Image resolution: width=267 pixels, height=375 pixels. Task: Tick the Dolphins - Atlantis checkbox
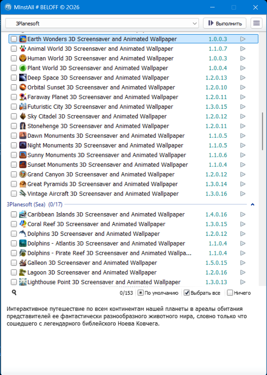tap(14, 243)
